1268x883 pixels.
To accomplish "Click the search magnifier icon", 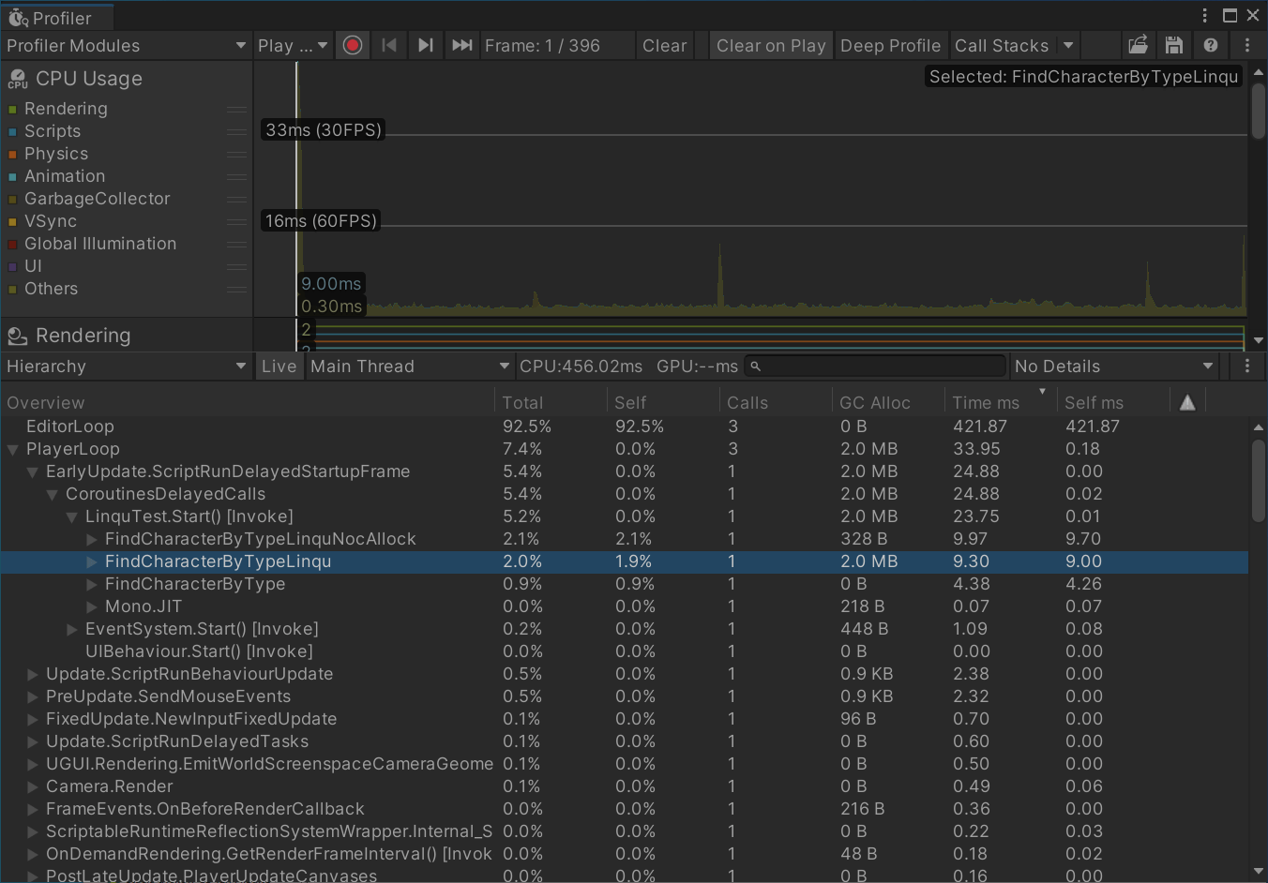I will click(756, 367).
